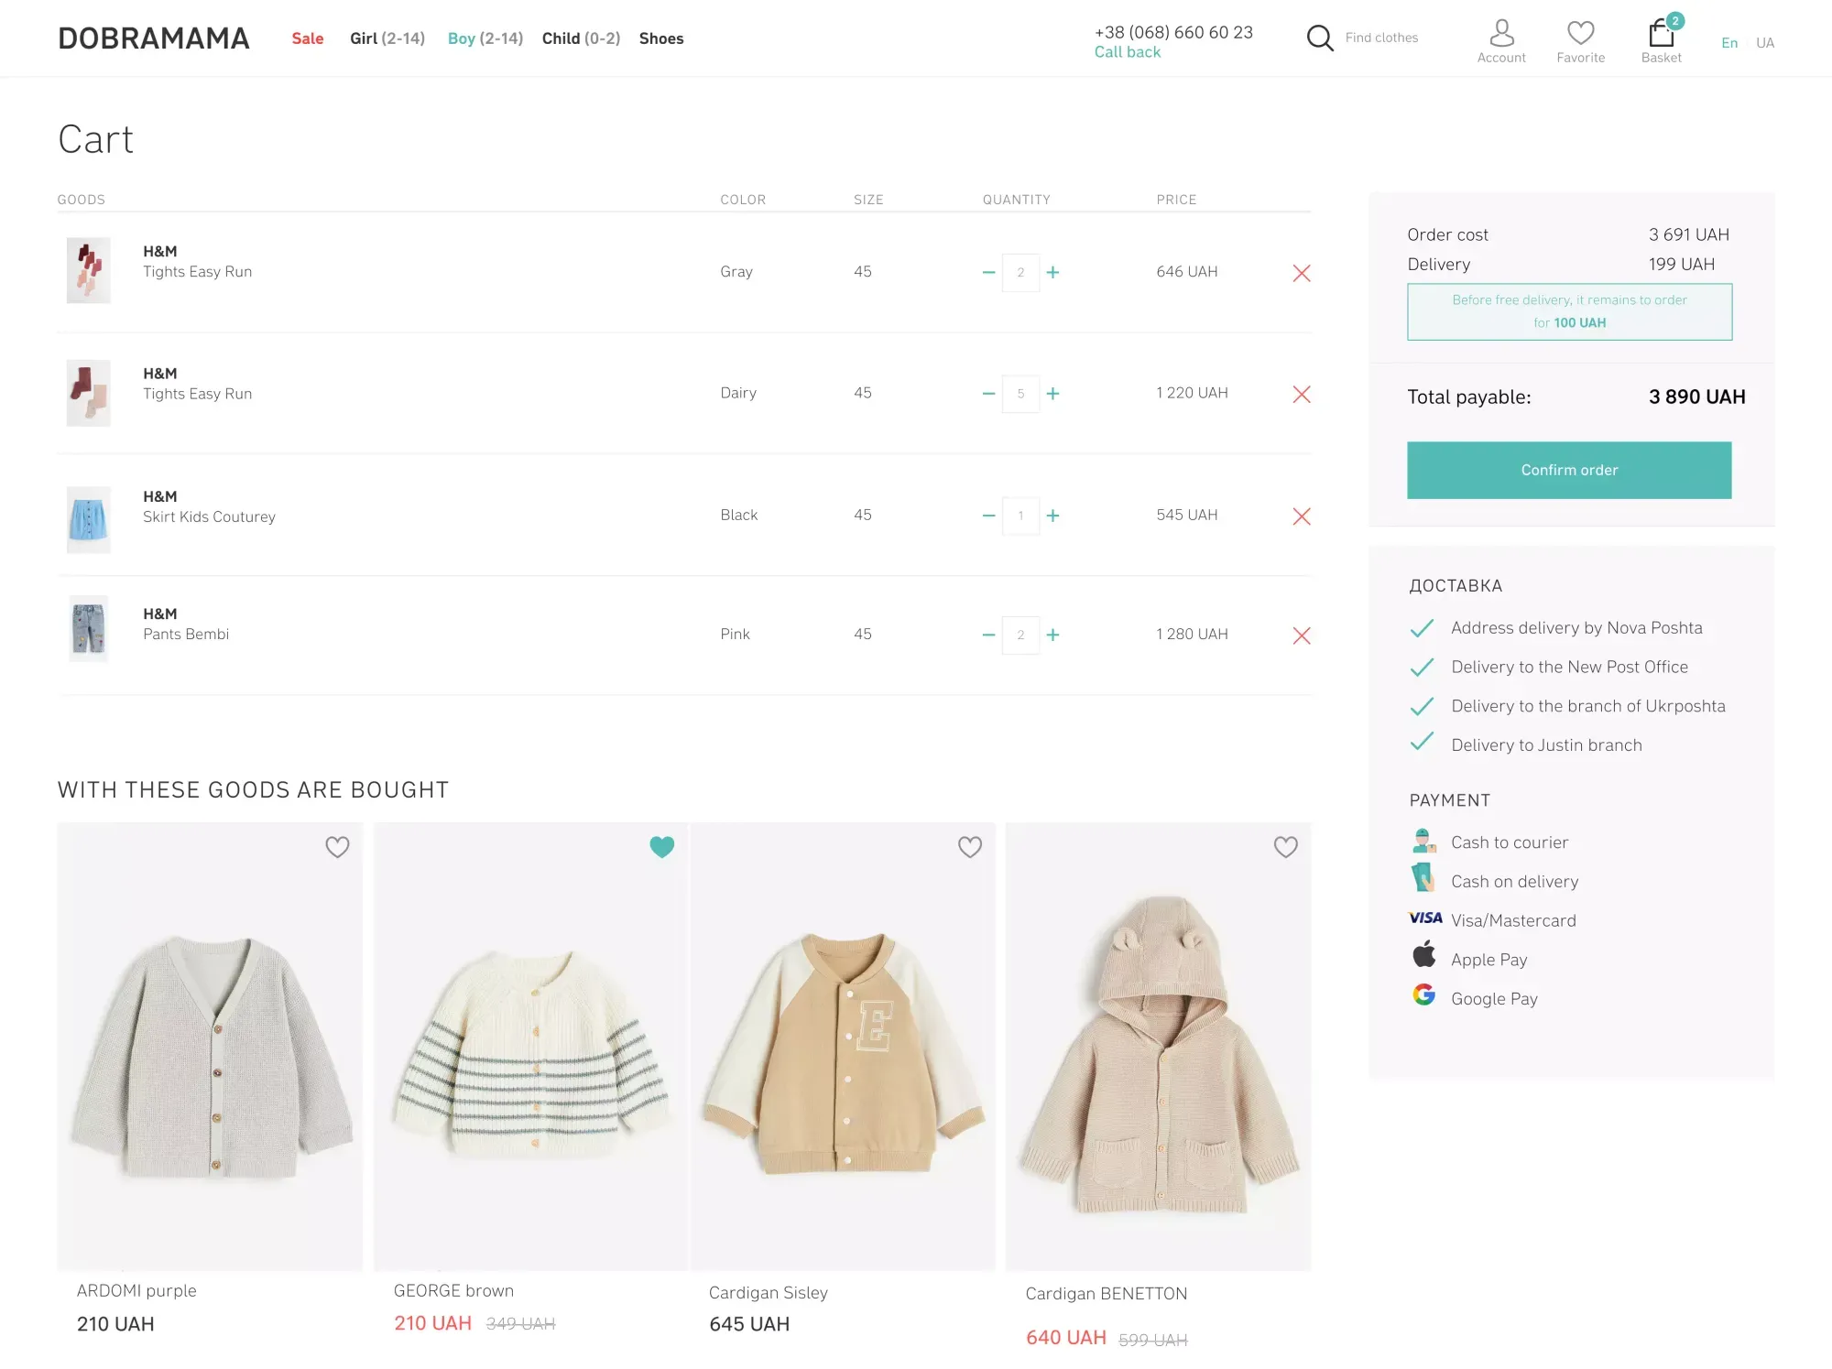Open the Account page icon
The height and width of the screenshot is (1369, 1832).
1501,35
